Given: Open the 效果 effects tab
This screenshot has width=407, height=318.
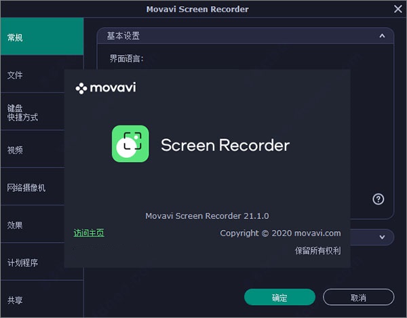Looking at the screenshot, I should coord(33,225).
